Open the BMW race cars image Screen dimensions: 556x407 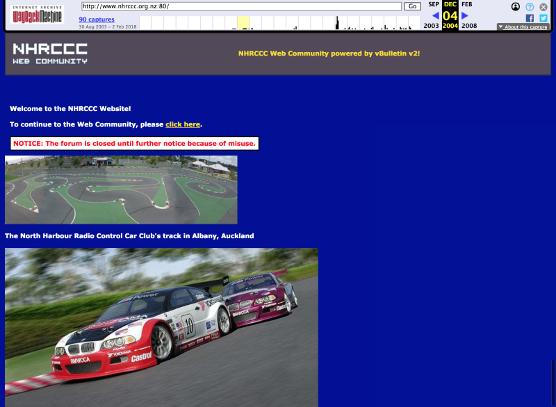161,327
